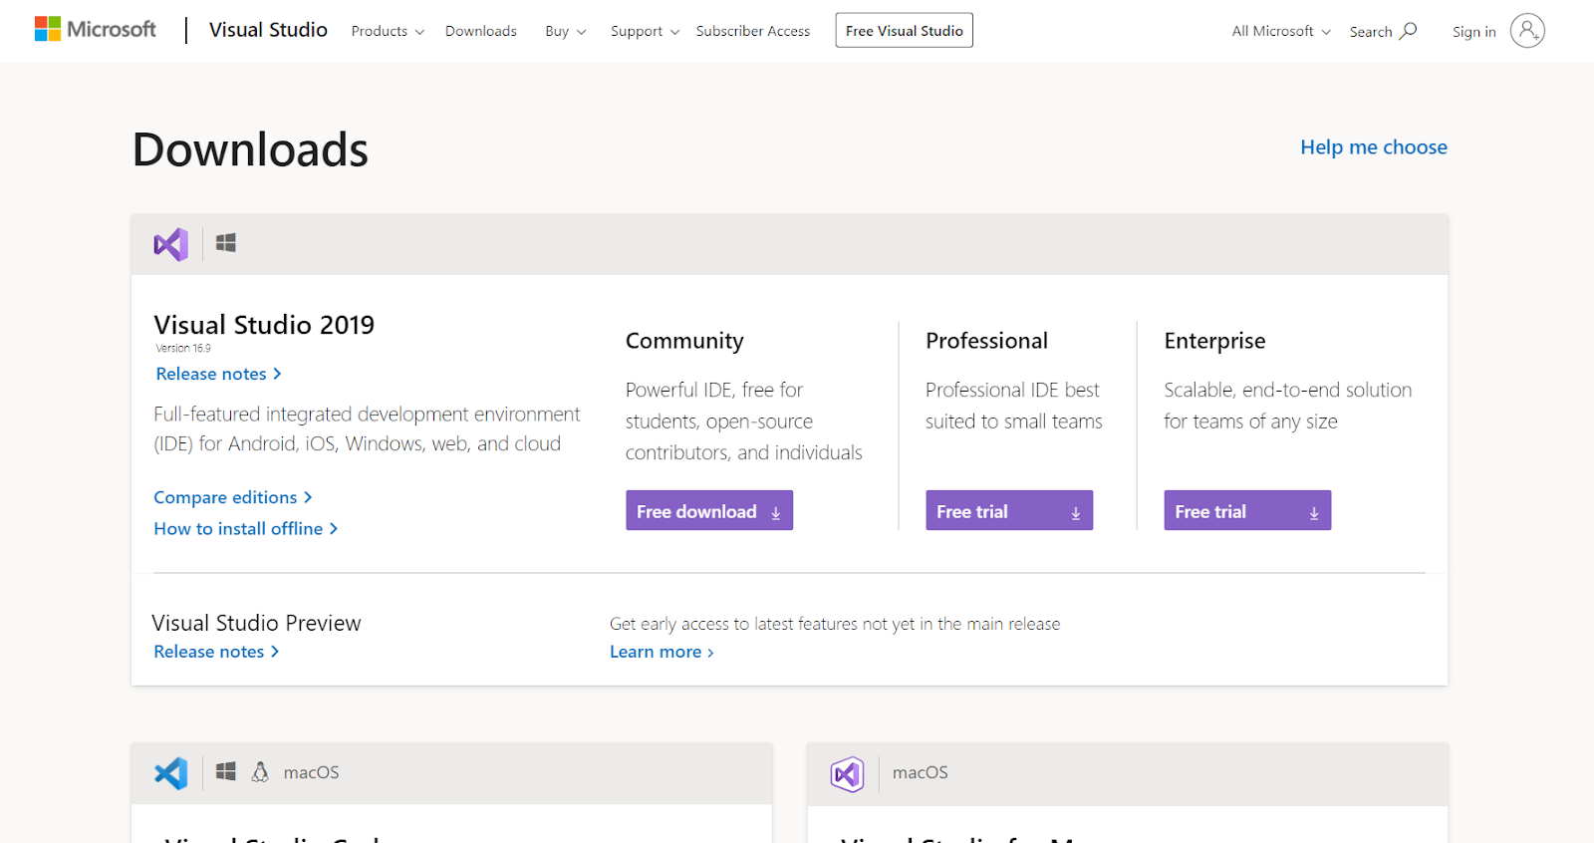Click the Visual Studio for Mac logo
The width and height of the screenshot is (1594, 843).
click(848, 774)
